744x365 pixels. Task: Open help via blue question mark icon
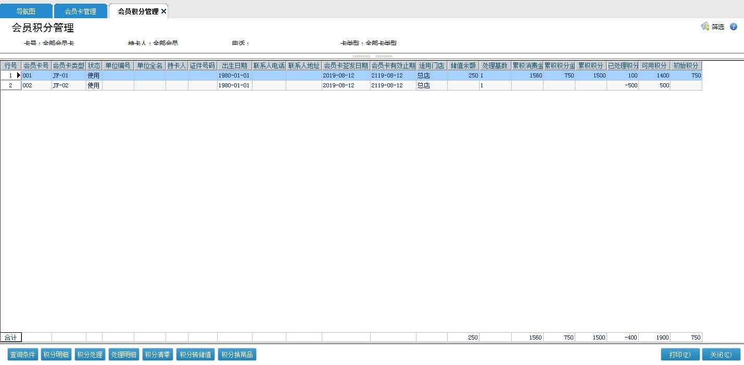tap(733, 27)
